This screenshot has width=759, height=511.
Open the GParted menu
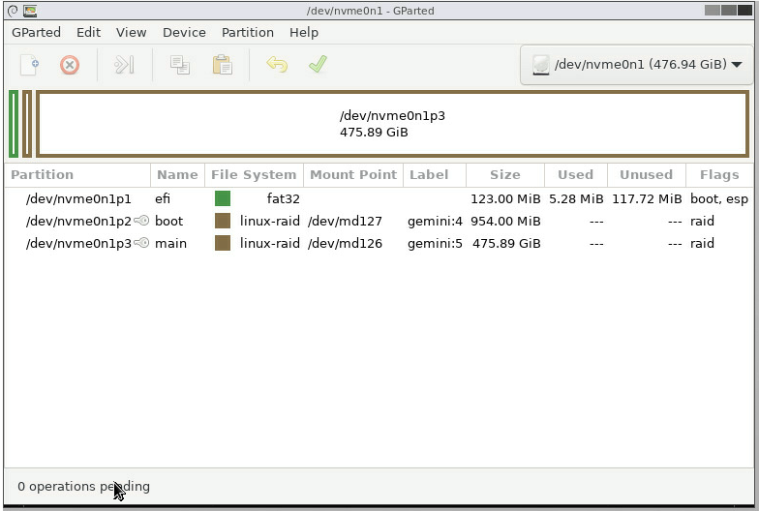pyautogui.click(x=37, y=33)
